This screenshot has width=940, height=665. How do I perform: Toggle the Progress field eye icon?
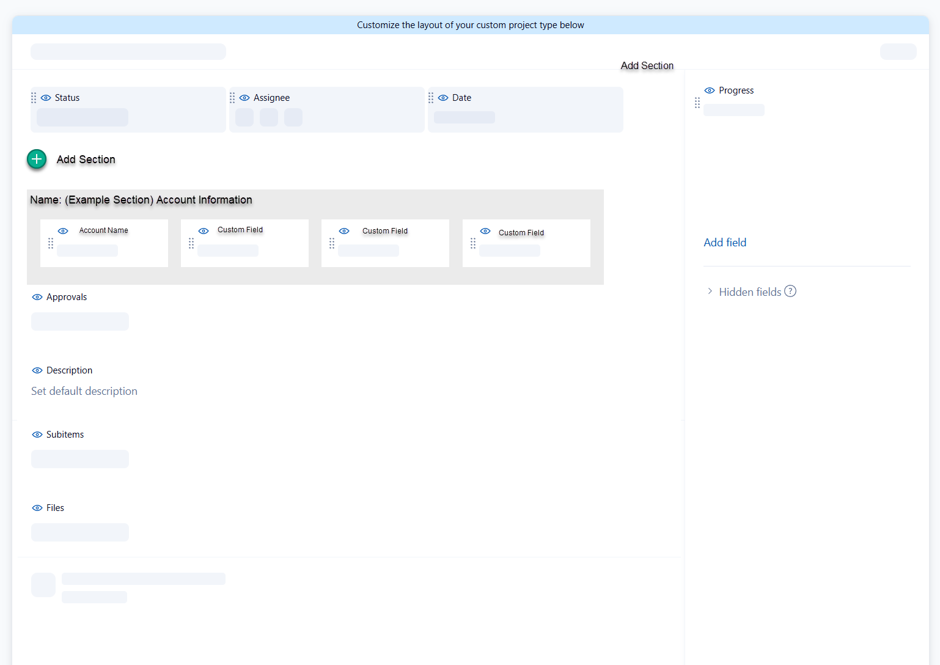[710, 90]
